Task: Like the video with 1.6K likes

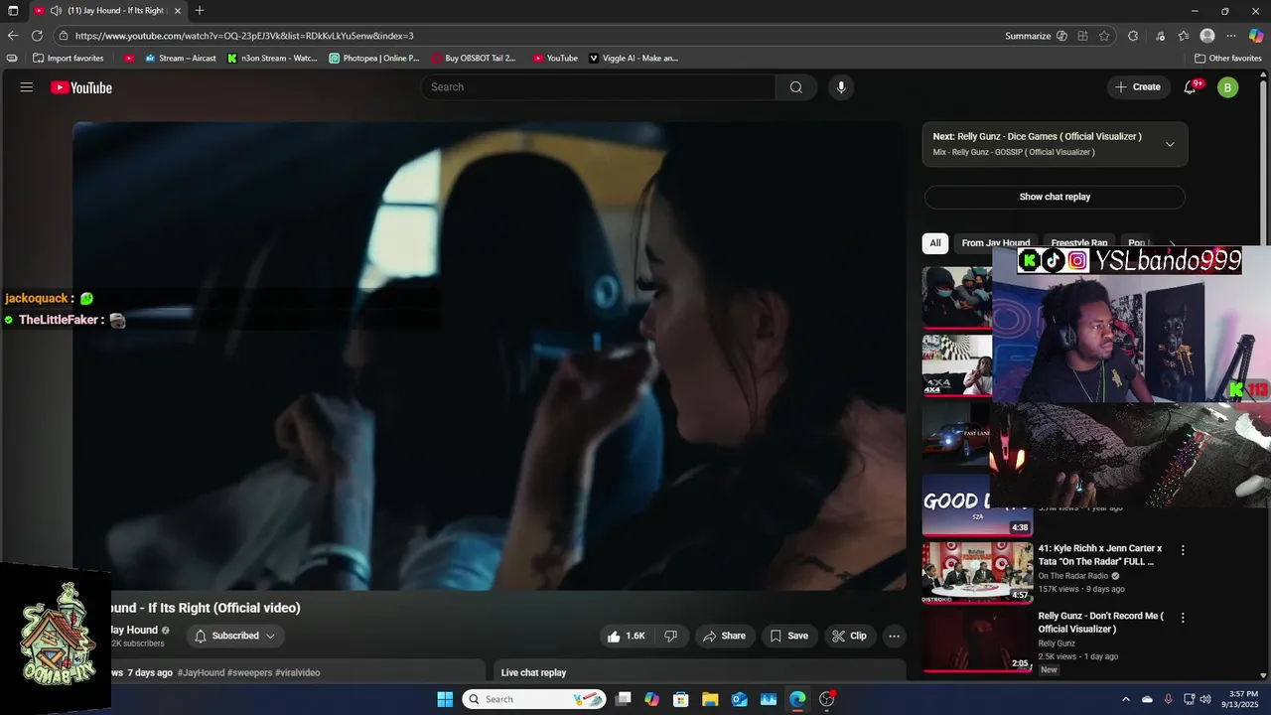Action: [627, 636]
